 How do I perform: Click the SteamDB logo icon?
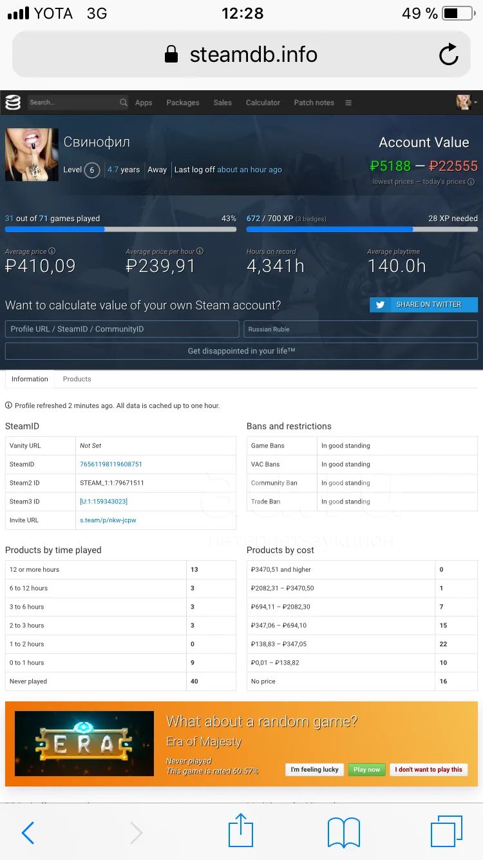[13, 103]
